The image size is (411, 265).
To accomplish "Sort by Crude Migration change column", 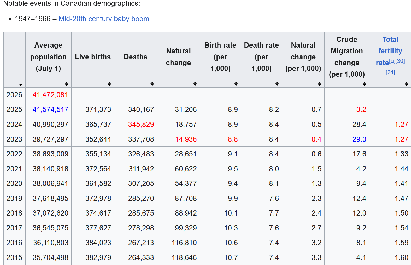I will [365, 84].
